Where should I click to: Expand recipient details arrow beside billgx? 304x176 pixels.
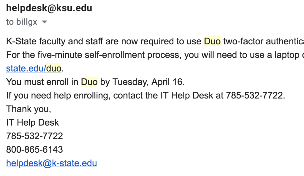45,22
